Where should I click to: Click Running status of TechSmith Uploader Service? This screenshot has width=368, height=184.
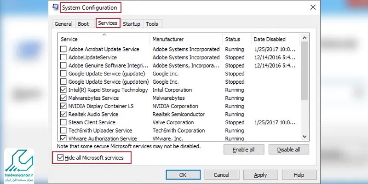click(x=235, y=131)
